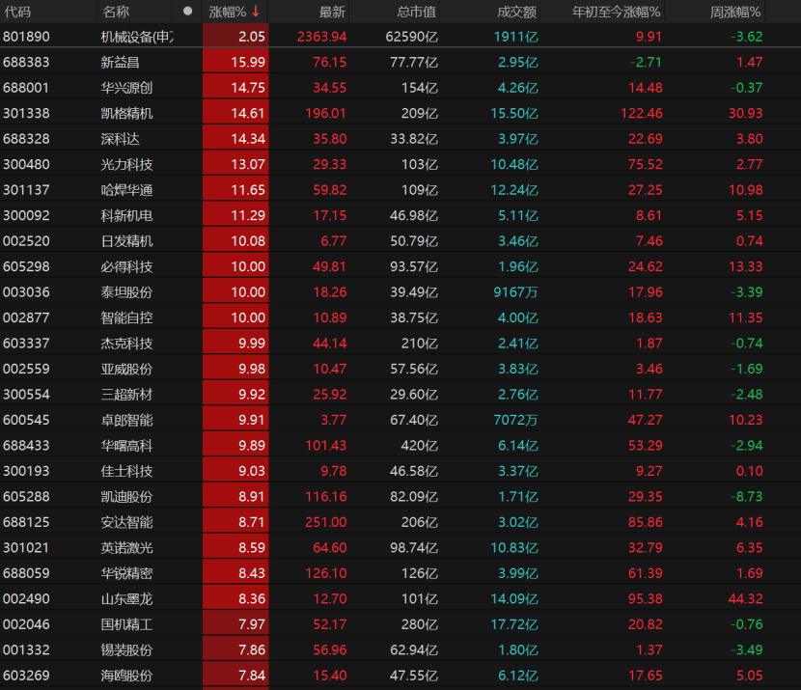The width and height of the screenshot is (801, 690).
Task: Open stock 哈焊华通
Action: pos(126,190)
